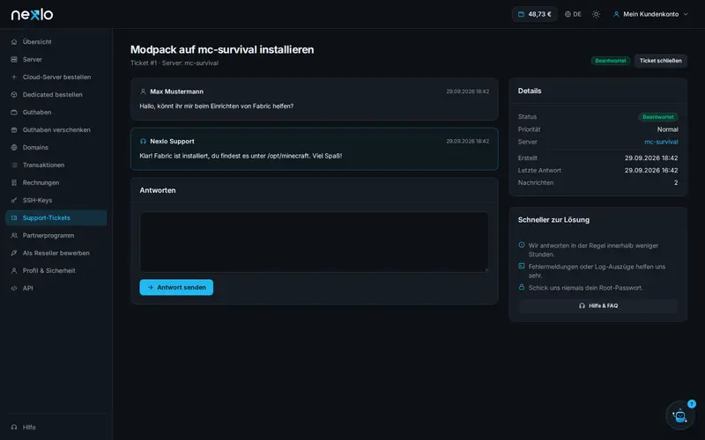Click the Hilfe headset icon in sidebar

pos(14,427)
